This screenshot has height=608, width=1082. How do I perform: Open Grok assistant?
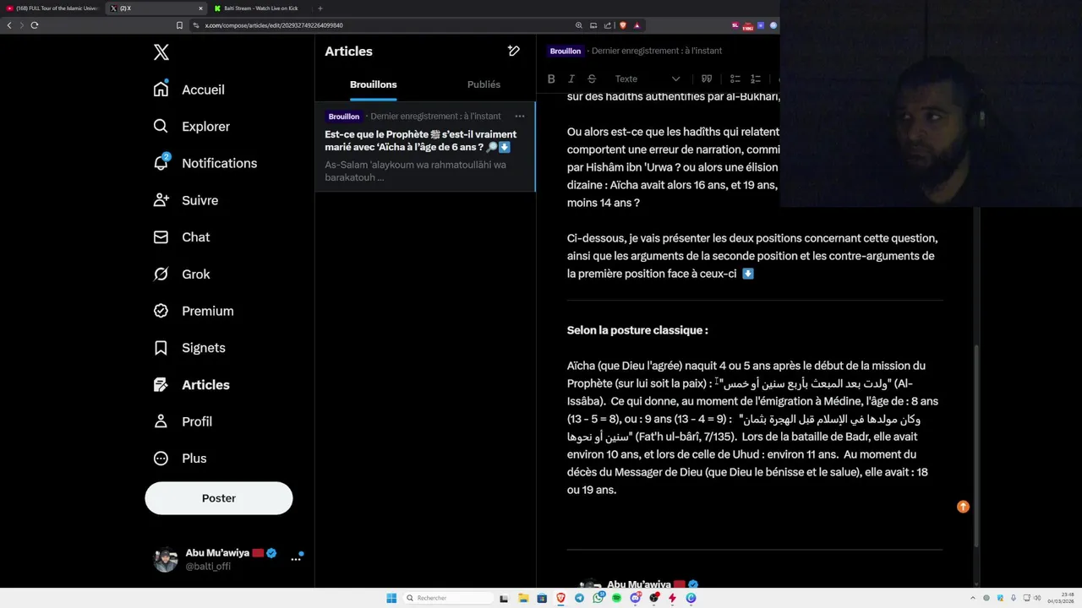(x=182, y=274)
